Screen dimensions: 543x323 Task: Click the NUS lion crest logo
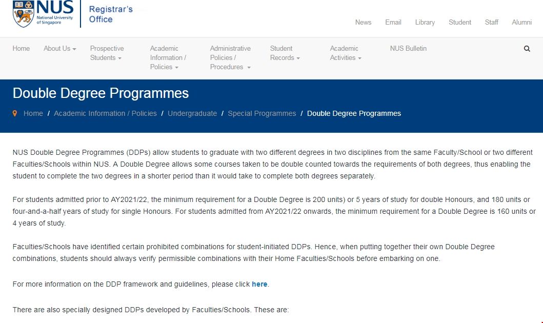[x=23, y=14]
